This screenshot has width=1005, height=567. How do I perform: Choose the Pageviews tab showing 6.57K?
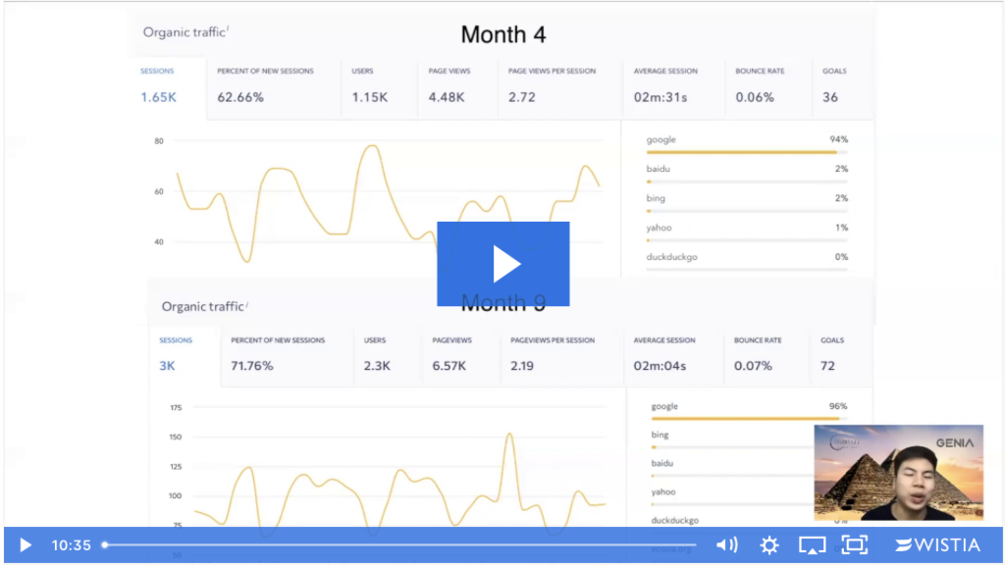459,355
